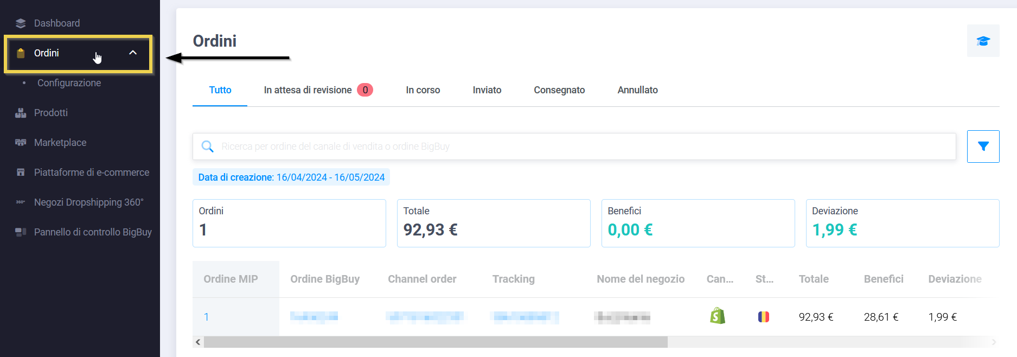Open the Consegnato tab
This screenshot has width=1017, height=357.
point(559,90)
